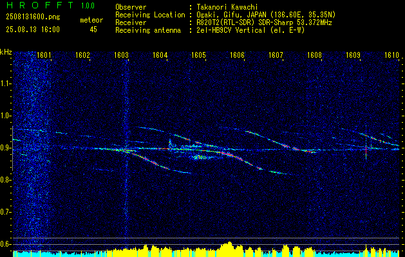405x257 pixels.
Task: Click the 0.6 kHz axis label
Action: 5,244
